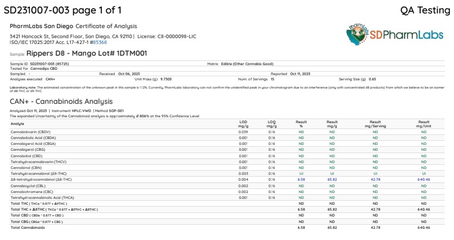Select the sample name 'Rippers D8 - Mango Lot# 1DTM001'
Screen dimensions: 454x240
pos(87,53)
